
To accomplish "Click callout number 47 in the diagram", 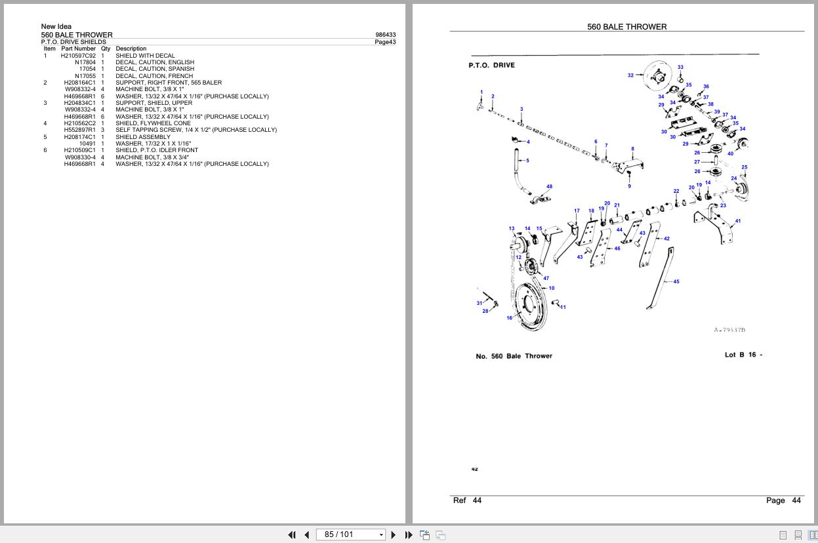I will pos(546,278).
